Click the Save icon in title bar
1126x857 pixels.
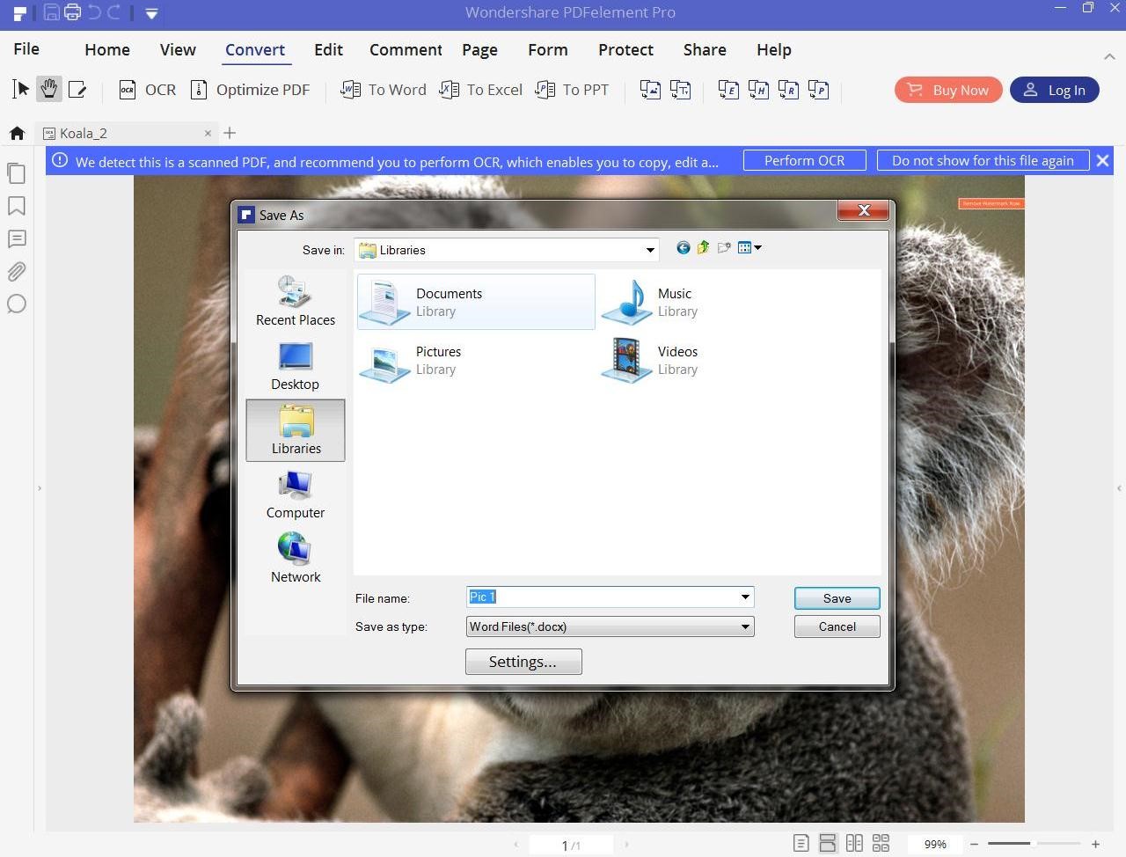50,12
